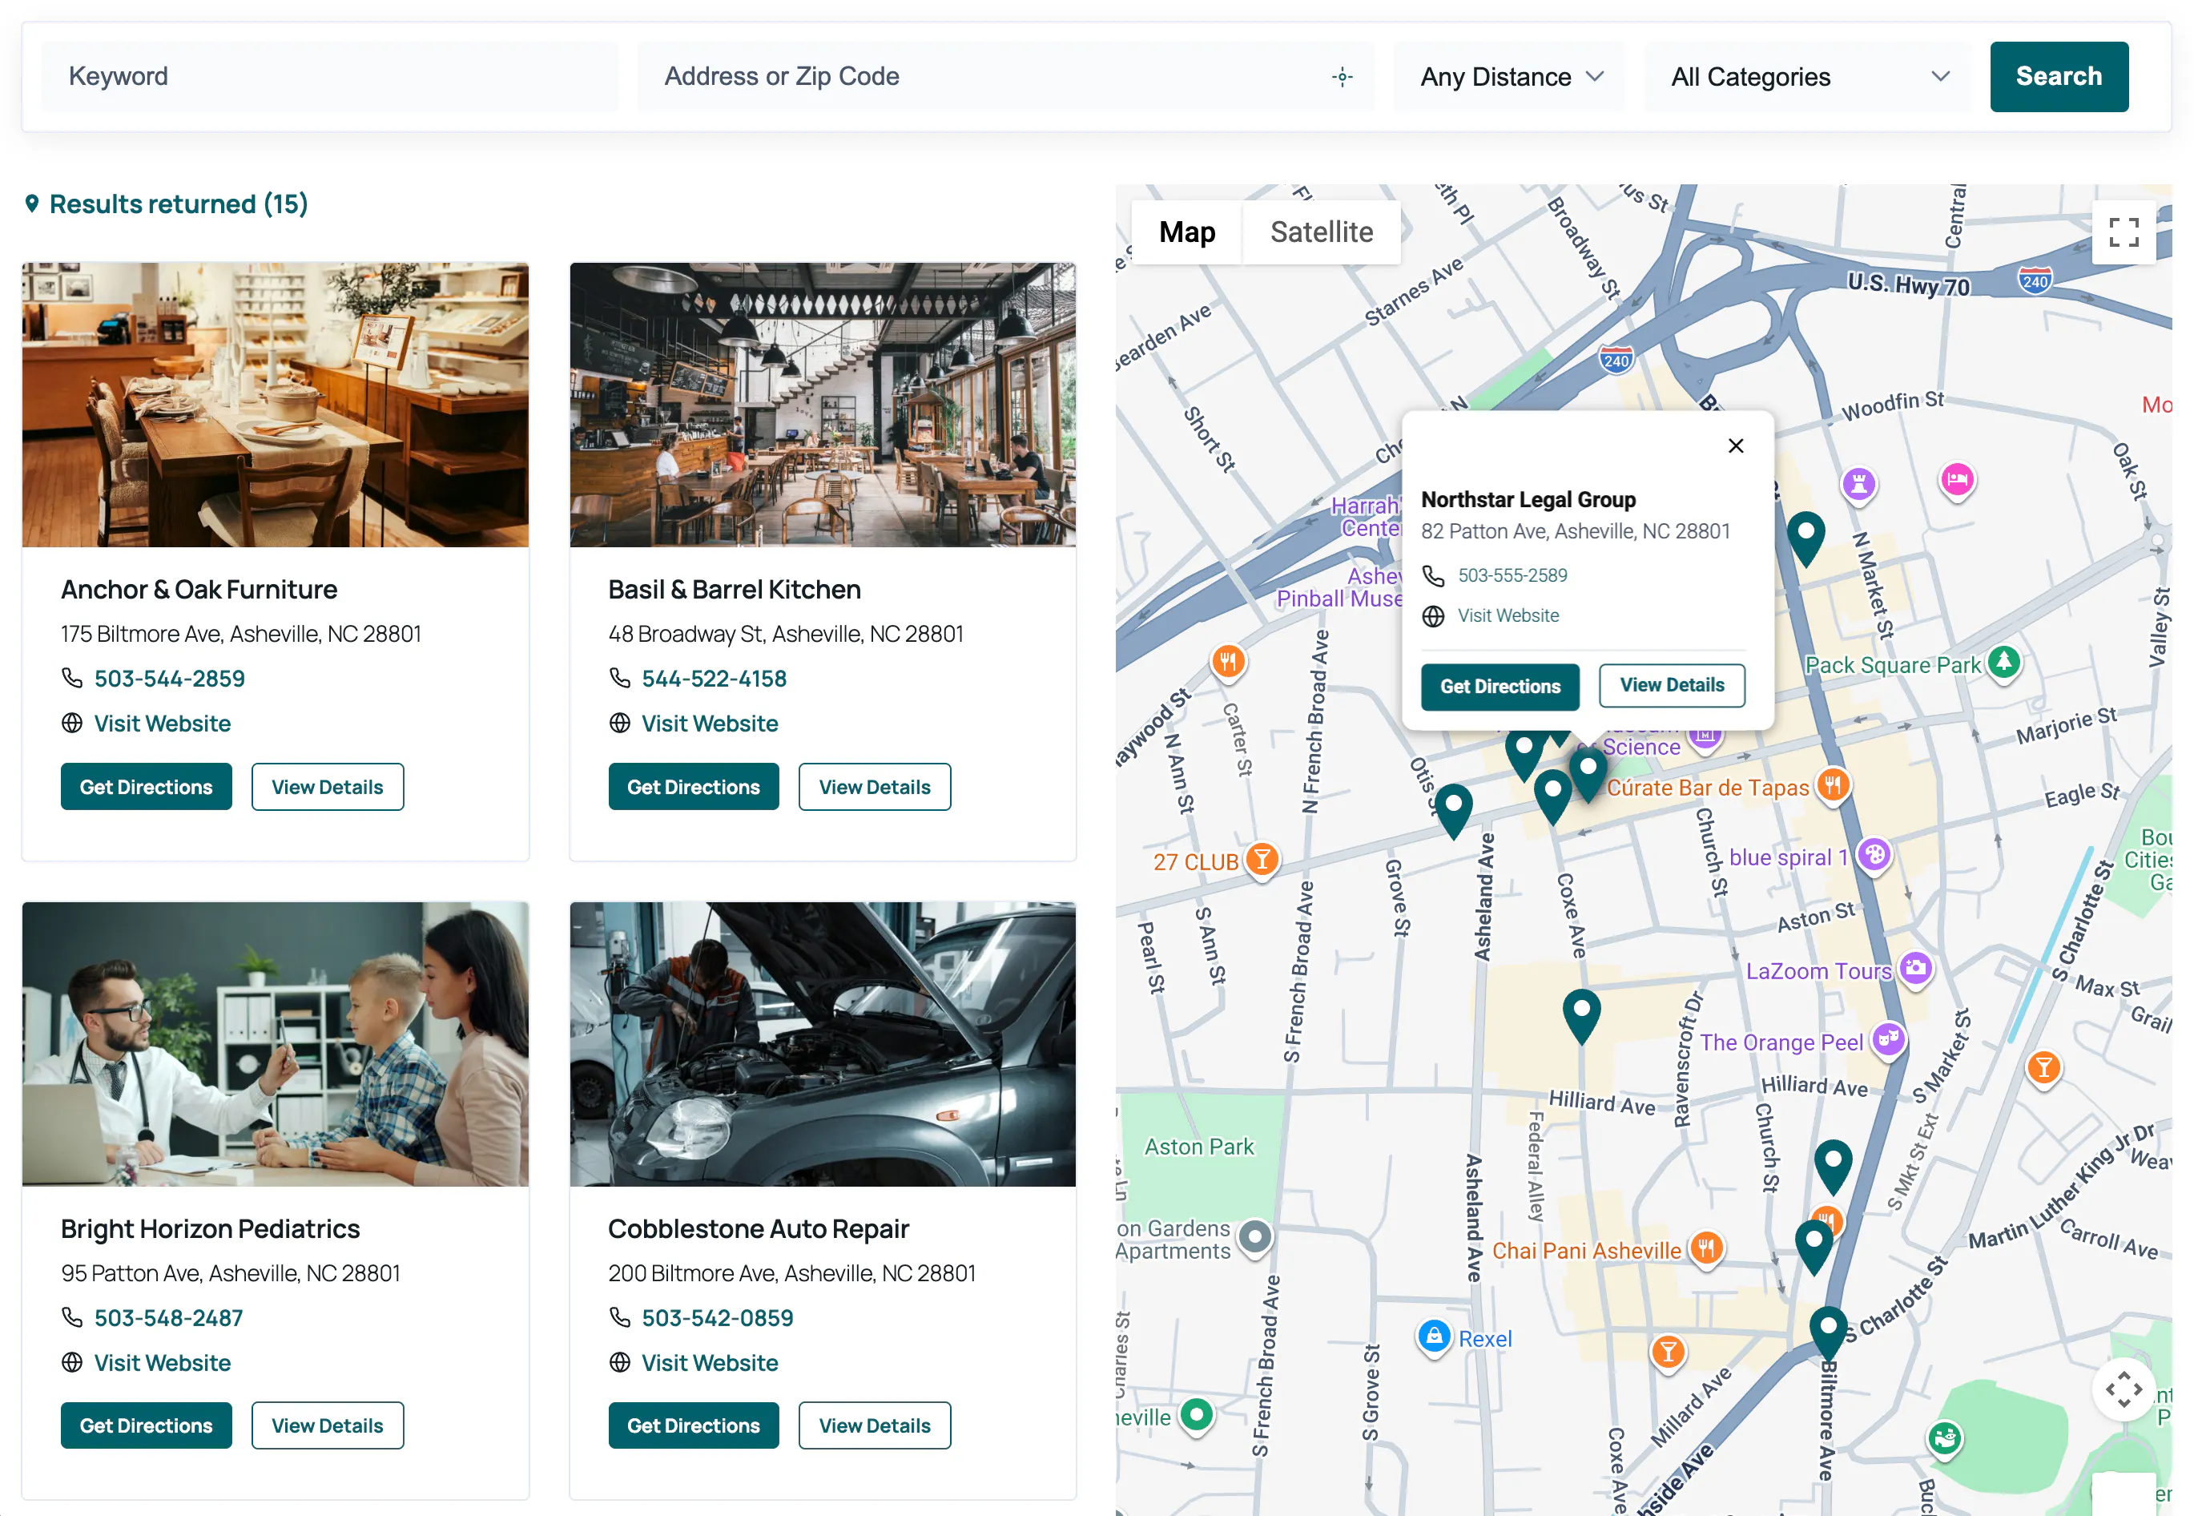The width and height of the screenshot is (2198, 1516).
Task: Expand the All Categories dropdown
Action: pyautogui.click(x=1808, y=77)
